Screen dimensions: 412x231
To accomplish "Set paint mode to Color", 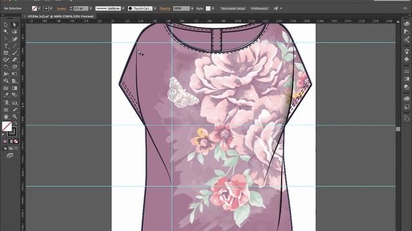I will click(5, 141).
